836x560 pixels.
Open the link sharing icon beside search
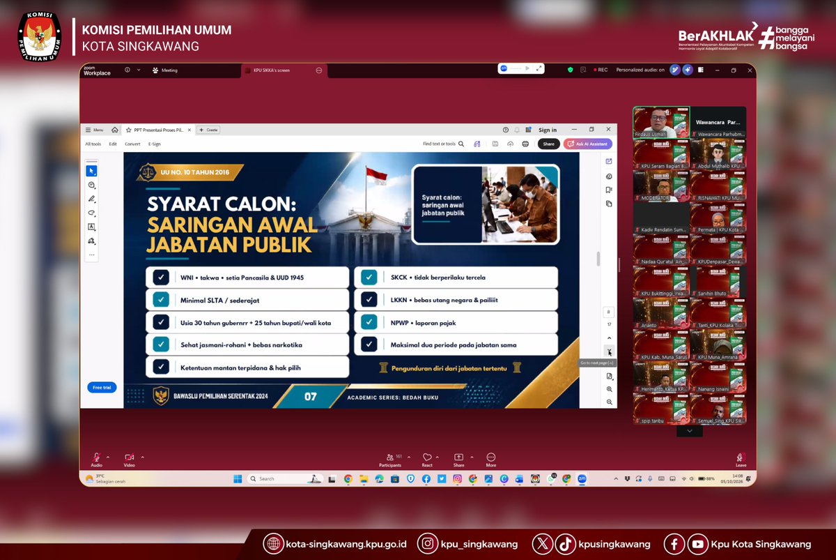click(477, 144)
